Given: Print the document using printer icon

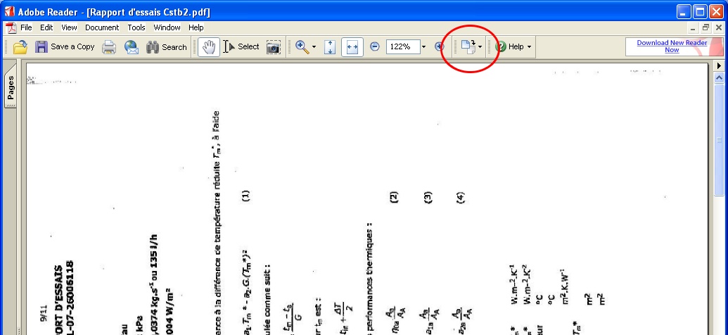Looking at the screenshot, I should [x=109, y=47].
